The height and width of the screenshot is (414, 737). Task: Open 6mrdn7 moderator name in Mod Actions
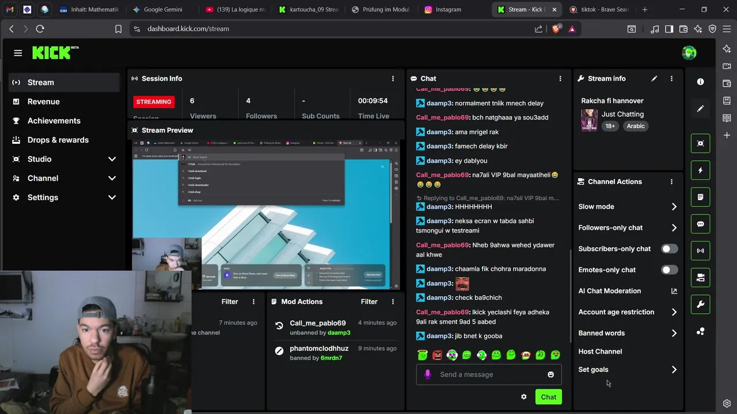click(332, 358)
